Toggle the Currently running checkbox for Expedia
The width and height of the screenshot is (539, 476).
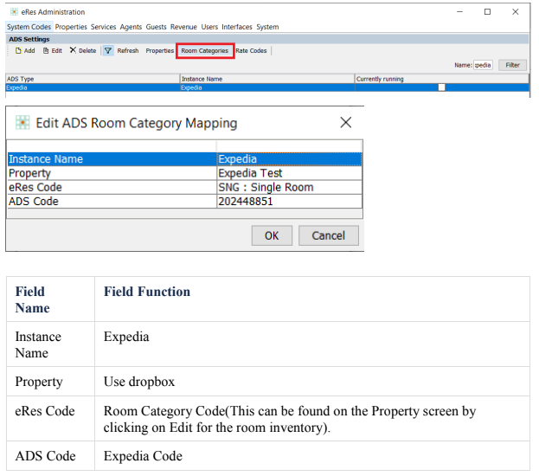point(441,87)
